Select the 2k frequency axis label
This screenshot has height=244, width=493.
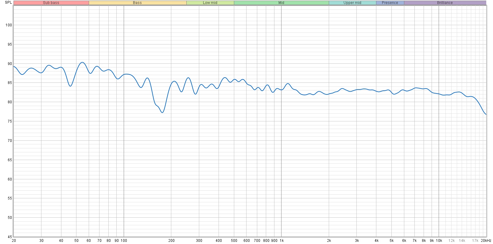pos(329,241)
